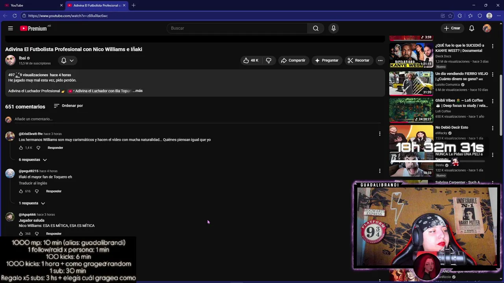This screenshot has height=283, width=504.
Task: Like the comment by @Agup666
Action: point(21,234)
